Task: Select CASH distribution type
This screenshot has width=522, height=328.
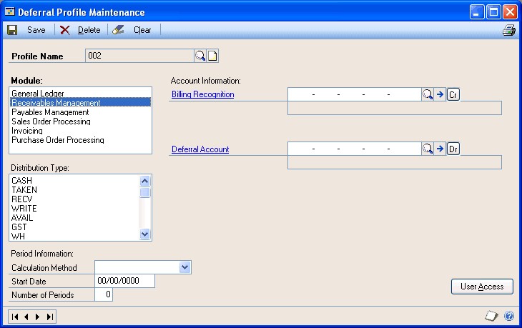Action: point(74,181)
